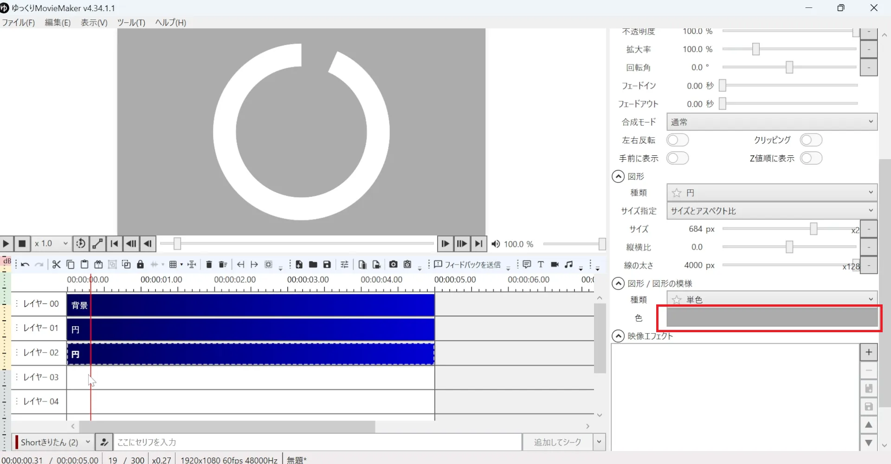Move effect up with the triangle button
This screenshot has height=464, width=891.
pyautogui.click(x=869, y=425)
